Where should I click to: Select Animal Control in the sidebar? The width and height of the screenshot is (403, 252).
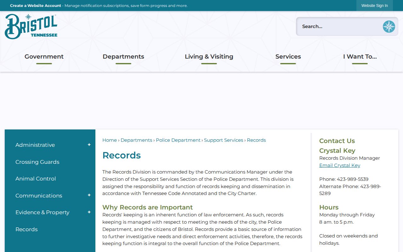(36, 179)
